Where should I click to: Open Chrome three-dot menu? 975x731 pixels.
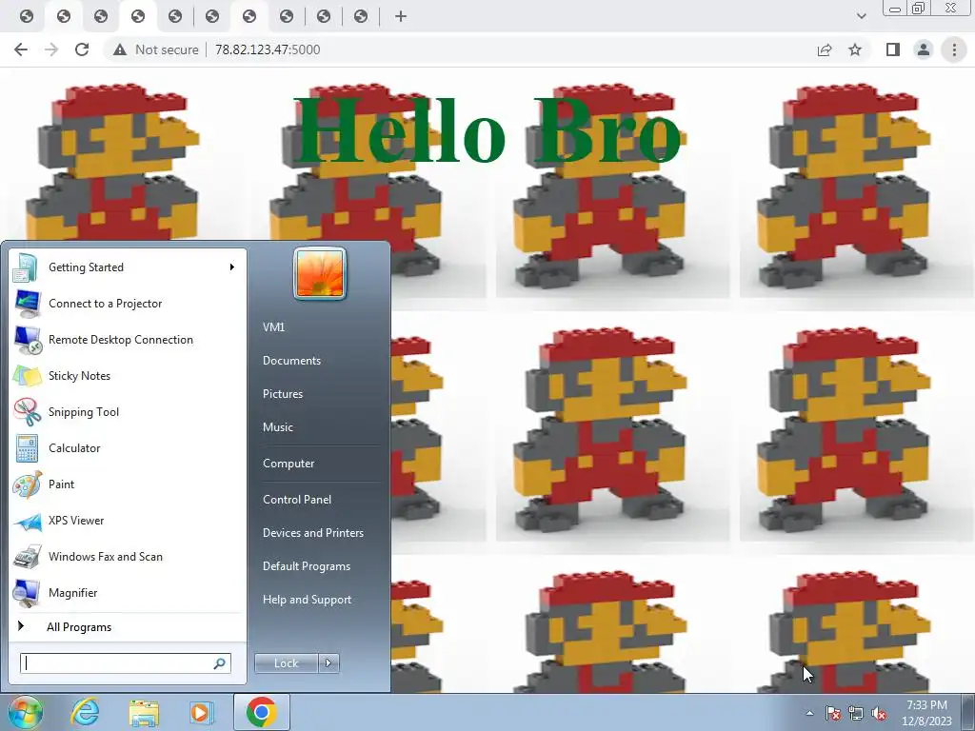pyautogui.click(x=954, y=49)
